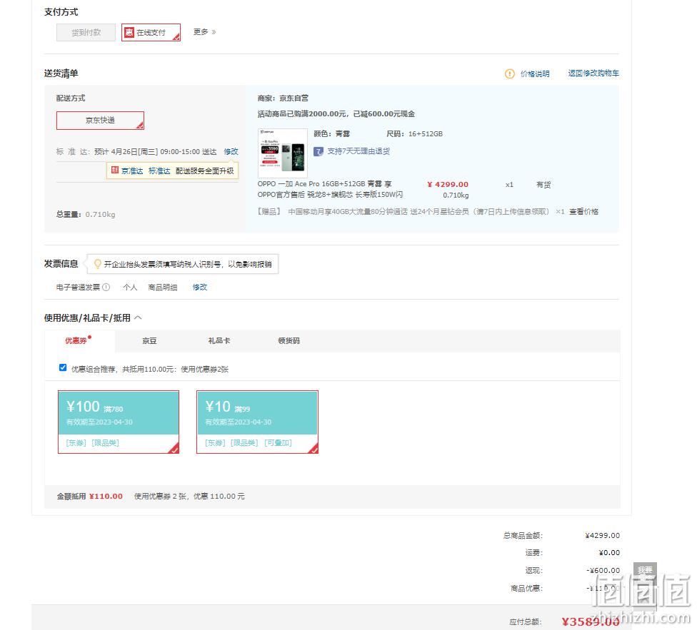697x630 pixels.
Task: Click the 7-day return badge icon
Action: (x=319, y=151)
